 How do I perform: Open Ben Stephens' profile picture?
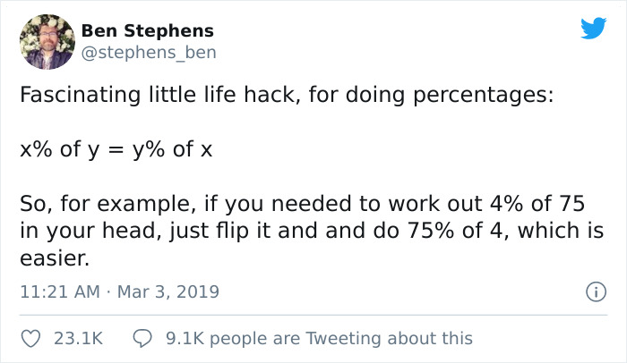47,42
